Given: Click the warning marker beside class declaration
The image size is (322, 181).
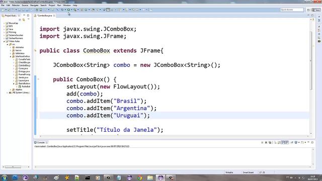Looking at the screenshot, I should 35,50.
